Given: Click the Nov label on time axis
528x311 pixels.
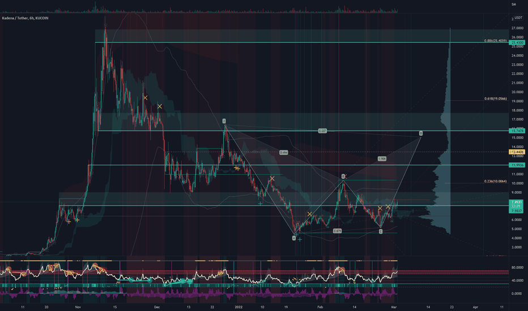Looking at the screenshot, I should (x=78, y=307).
